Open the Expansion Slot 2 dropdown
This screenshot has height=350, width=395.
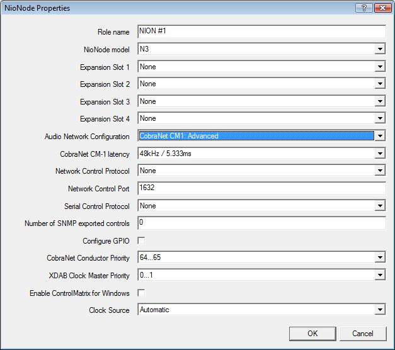[x=380, y=84]
